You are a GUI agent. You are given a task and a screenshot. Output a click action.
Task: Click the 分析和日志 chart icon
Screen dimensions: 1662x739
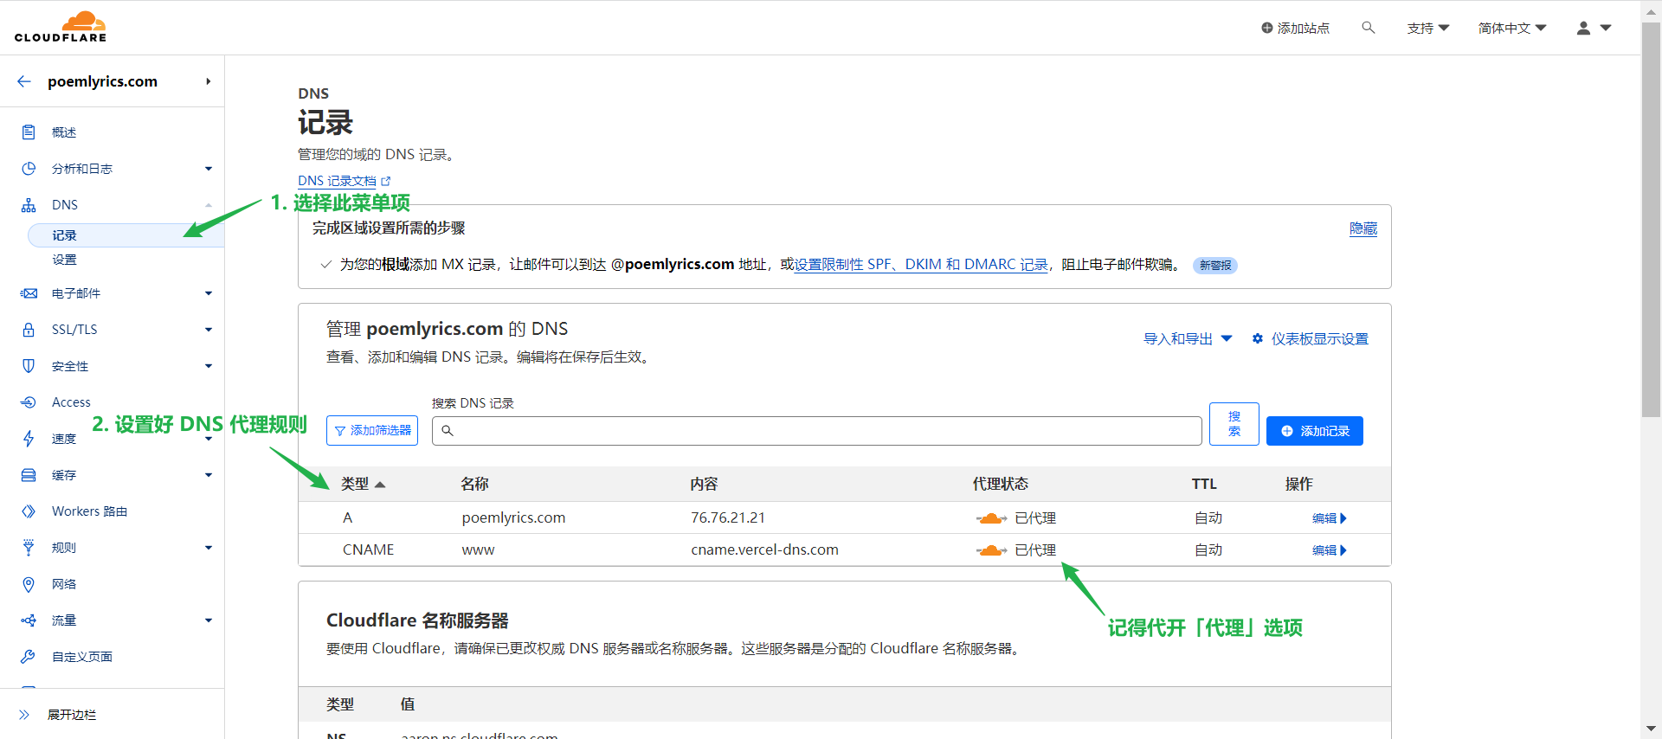[29, 169]
